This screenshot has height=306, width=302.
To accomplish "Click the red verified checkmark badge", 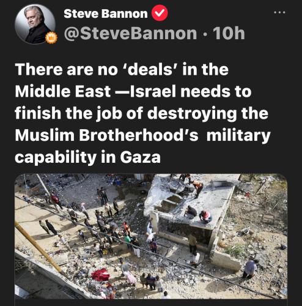I will pos(160,13).
